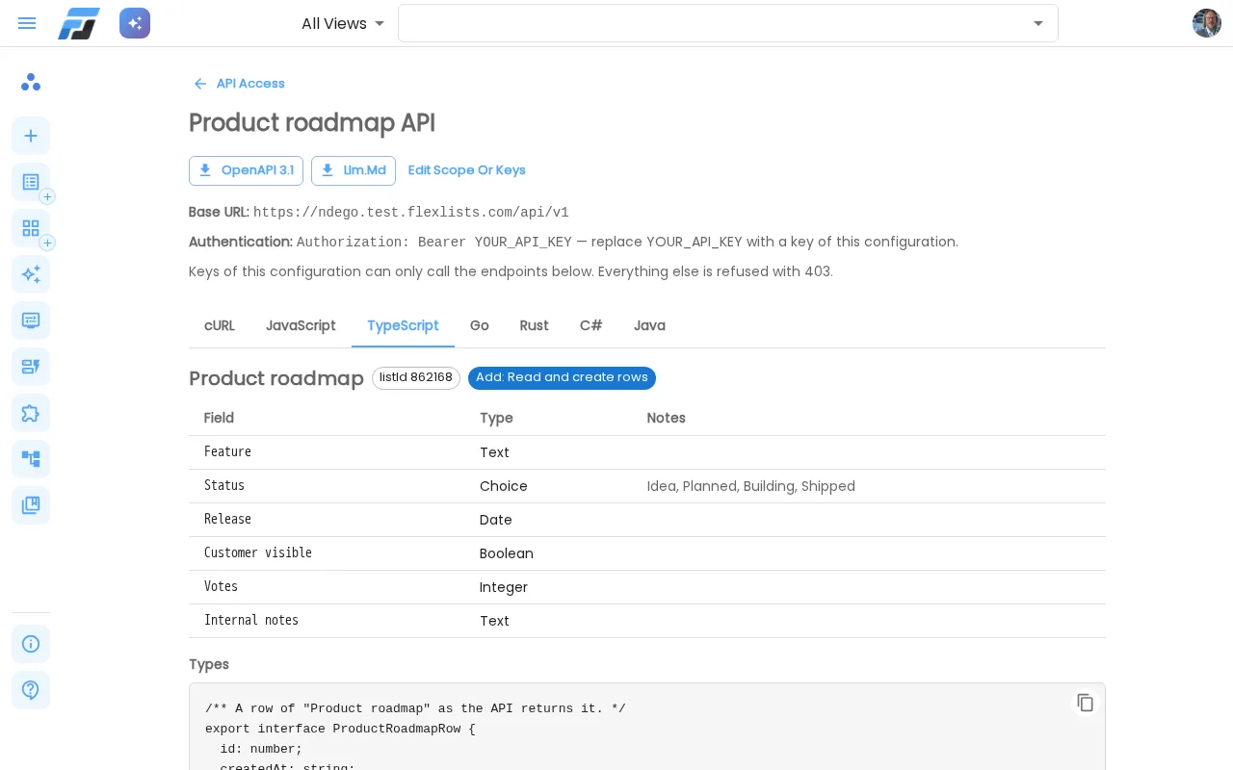Image resolution: width=1233 pixels, height=770 pixels.
Task: Click the Add: Read and create rows badge
Action: tap(562, 377)
